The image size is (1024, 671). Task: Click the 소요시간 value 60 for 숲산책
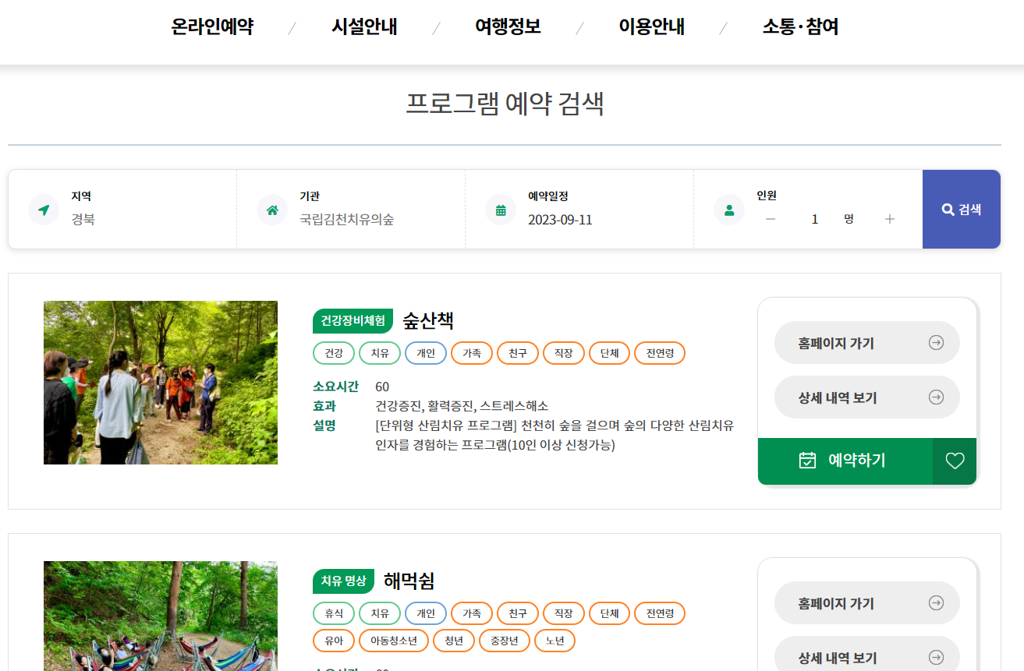[382, 387]
